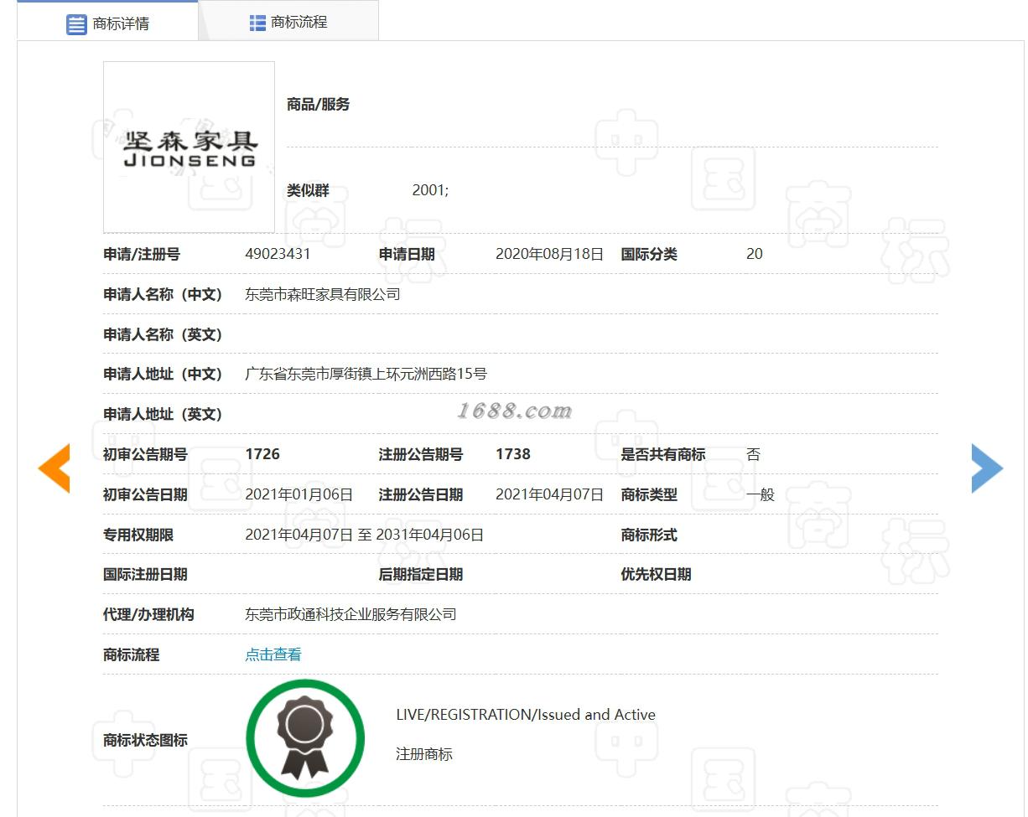Click the 专用权期限 label
Viewport: 1028px width, 817px height.
click(x=138, y=535)
